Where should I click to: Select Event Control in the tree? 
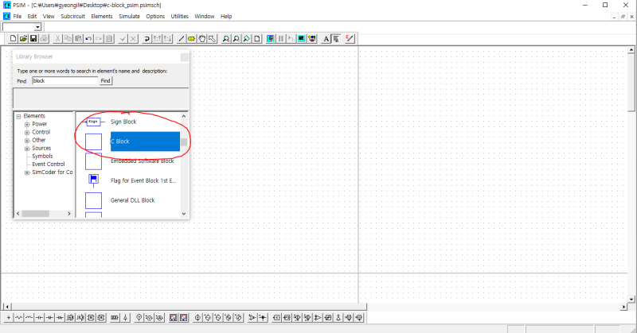(x=49, y=165)
